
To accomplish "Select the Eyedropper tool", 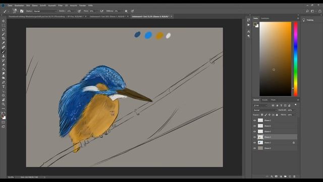I will (x=4, y=43).
